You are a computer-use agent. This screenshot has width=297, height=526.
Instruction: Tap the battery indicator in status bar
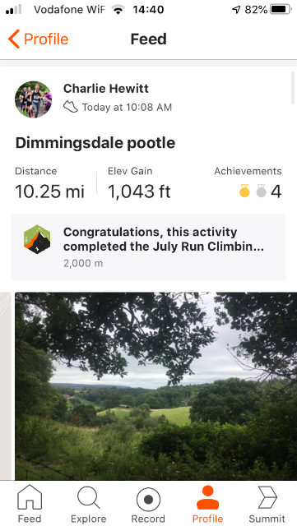click(281, 10)
